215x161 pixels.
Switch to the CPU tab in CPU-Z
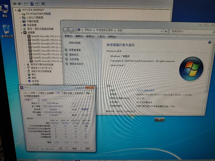tap(25, 93)
